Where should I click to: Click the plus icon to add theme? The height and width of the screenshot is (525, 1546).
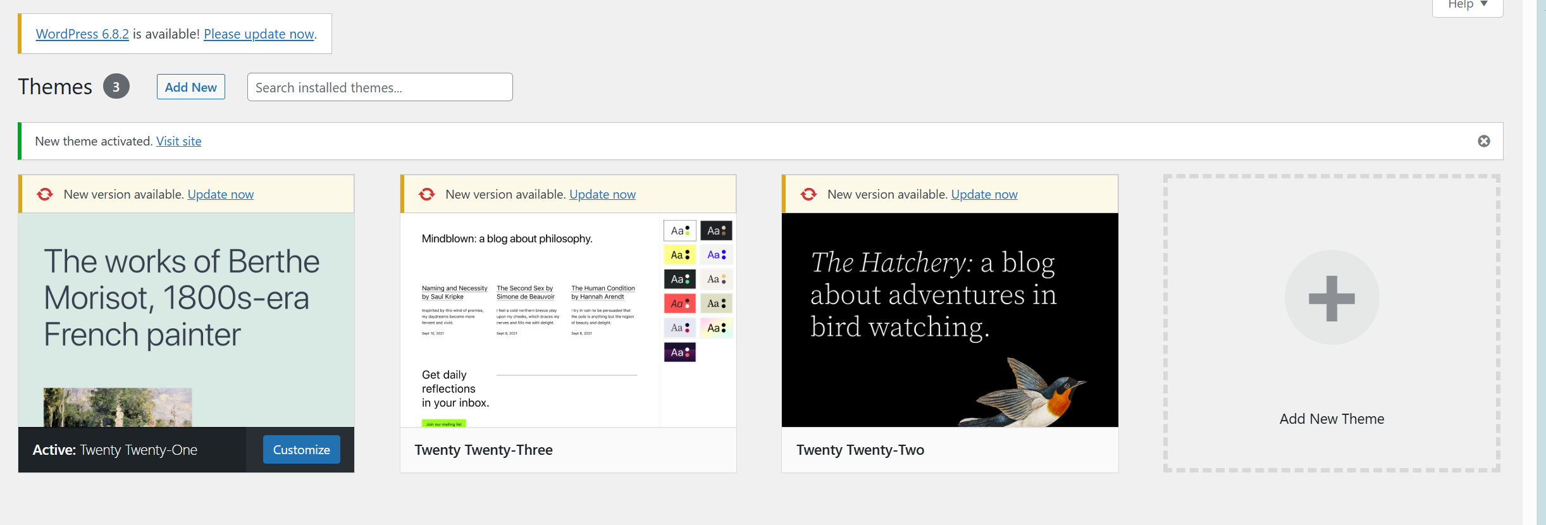click(1332, 298)
